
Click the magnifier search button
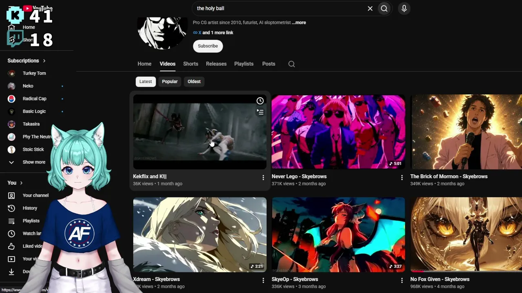[384, 9]
